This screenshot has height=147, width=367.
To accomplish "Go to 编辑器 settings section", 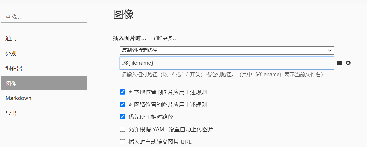I will (14, 68).
